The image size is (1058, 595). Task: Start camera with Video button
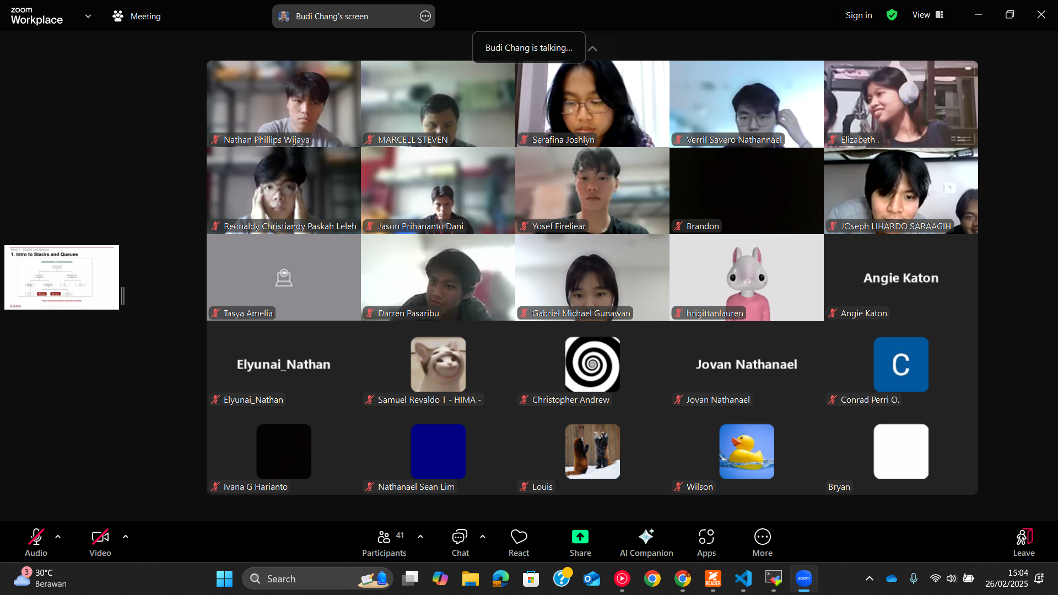(100, 542)
